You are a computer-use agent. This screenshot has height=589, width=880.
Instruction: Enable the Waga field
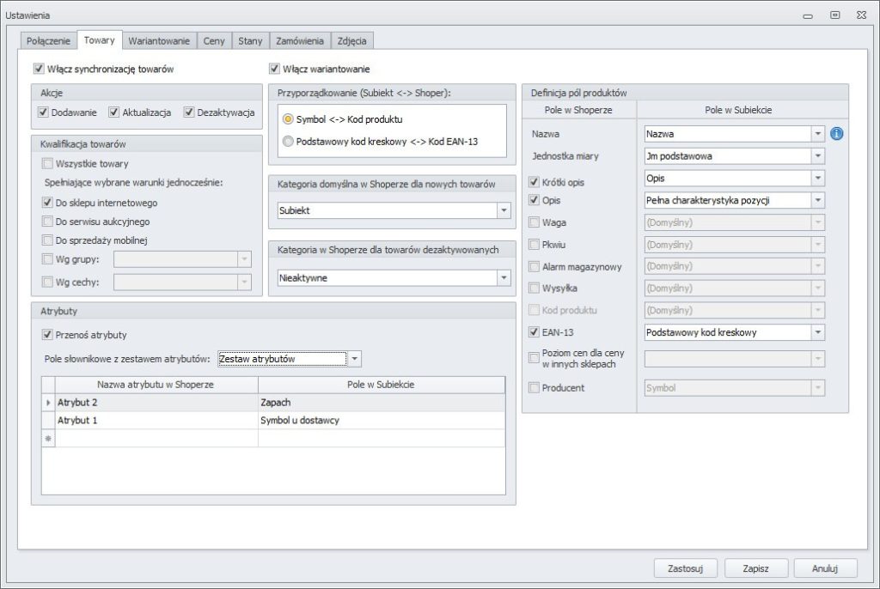(x=535, y=222)
